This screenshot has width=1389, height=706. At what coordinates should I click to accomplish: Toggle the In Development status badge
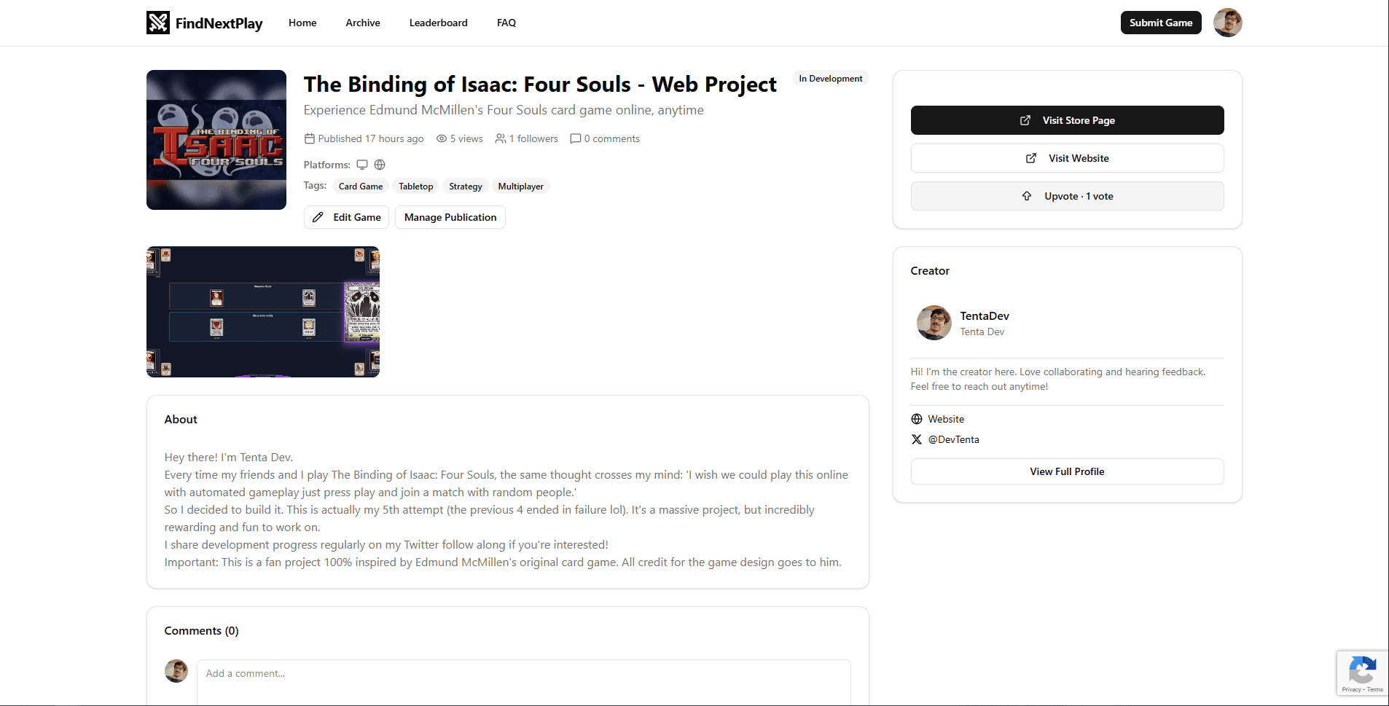830,78
